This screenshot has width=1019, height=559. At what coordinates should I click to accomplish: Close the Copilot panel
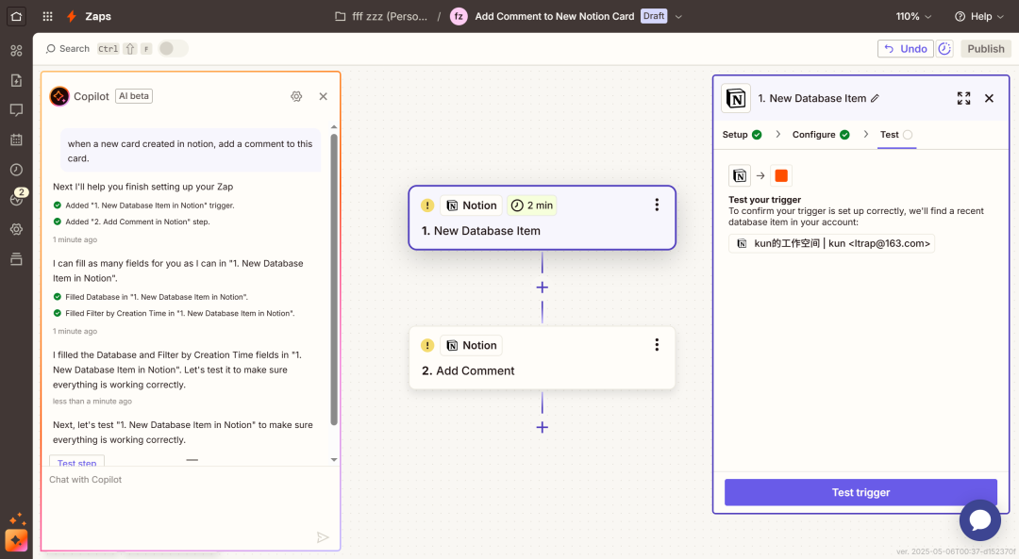pos(323,96)
